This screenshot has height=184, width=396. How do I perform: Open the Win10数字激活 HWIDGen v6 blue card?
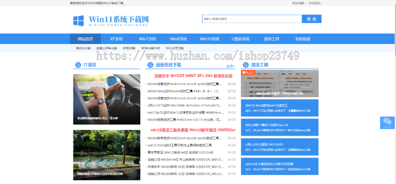point(279,127)
